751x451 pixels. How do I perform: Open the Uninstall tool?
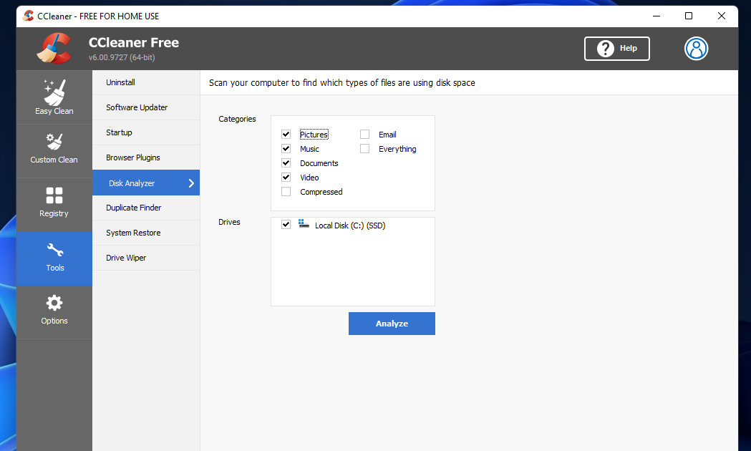point(146,82)
